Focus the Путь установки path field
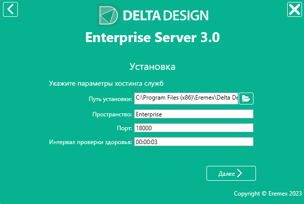 [186, 99]
